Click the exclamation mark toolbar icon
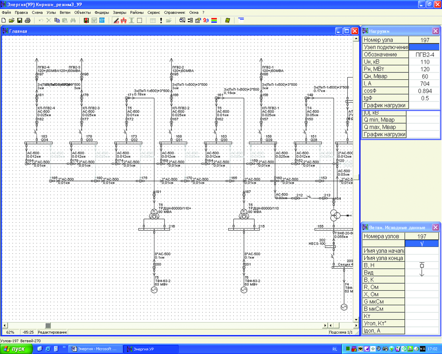This screenshot has width=442, height=354. [x=161, y=20]
